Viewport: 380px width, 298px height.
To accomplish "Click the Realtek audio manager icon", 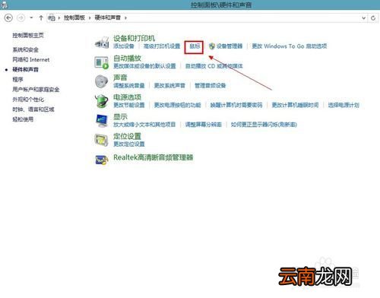I will (x=102, y=160).
